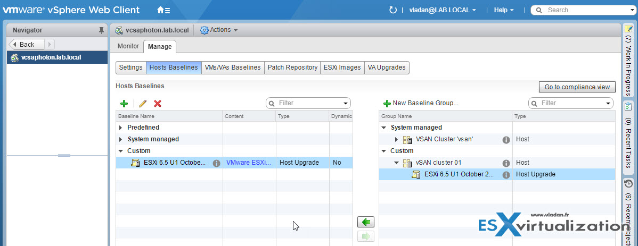Click the red X delete baseline icon
This screenshot has width=638, height=246.
[x=158, y=104]
